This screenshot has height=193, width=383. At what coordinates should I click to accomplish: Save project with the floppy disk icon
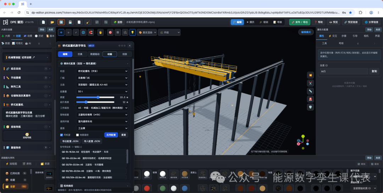[70, 22]
